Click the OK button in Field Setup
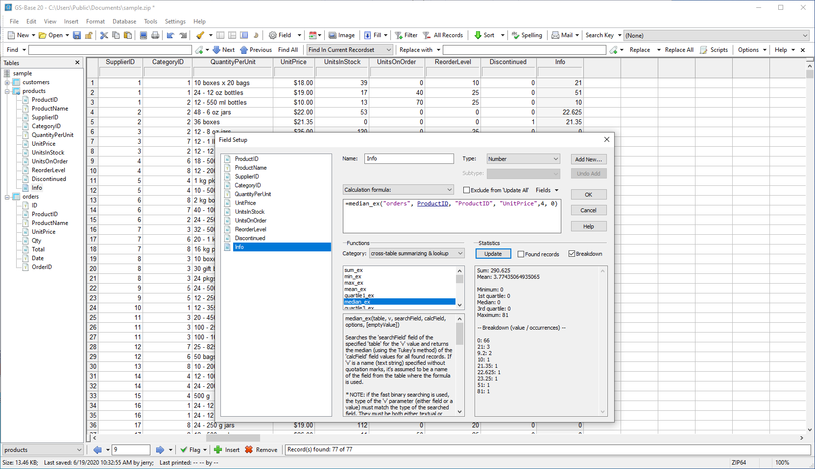The width and height of the screenshot is (815, 469). pyautogui.click(x=589, y=195)
